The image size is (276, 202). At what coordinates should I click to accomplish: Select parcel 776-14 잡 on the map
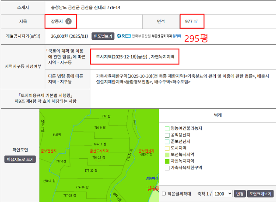[x=99, y=157]
